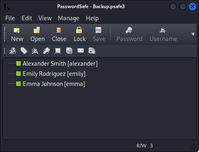Click the left round title bar button
Viewport: 199px width, 152px height.
173,6
